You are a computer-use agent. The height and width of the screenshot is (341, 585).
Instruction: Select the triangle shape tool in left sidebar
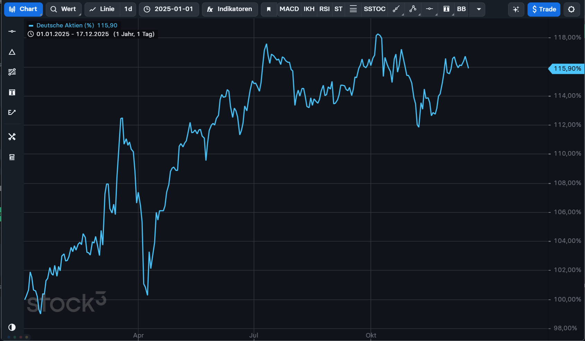12,52
